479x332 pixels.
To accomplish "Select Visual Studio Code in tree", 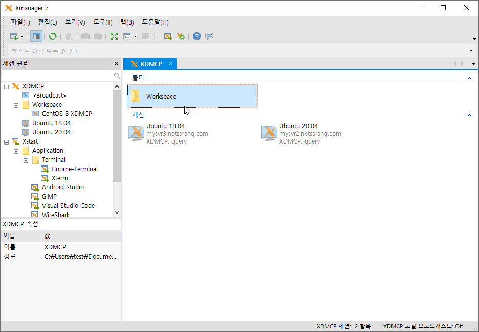I will point(68,205).
